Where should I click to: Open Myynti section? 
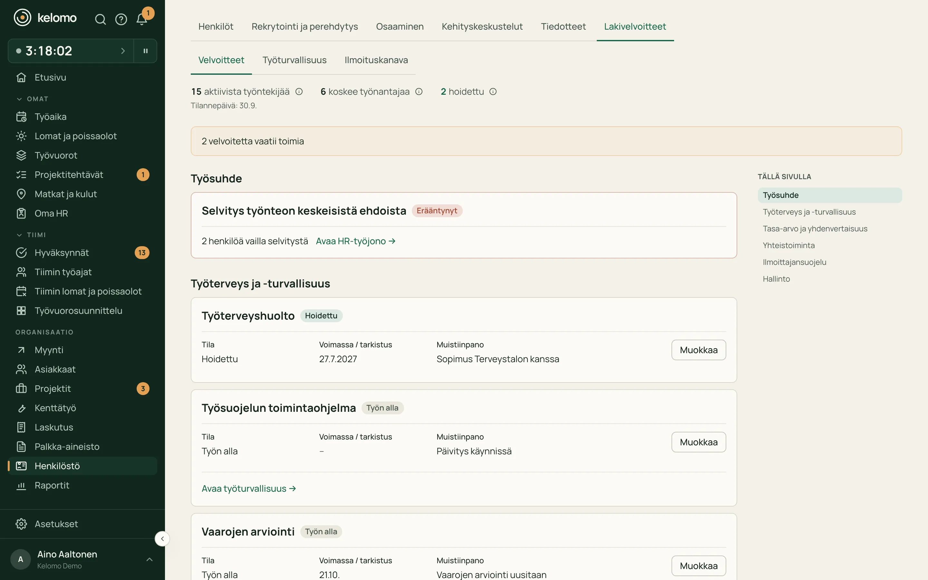[x=82, y=350]
